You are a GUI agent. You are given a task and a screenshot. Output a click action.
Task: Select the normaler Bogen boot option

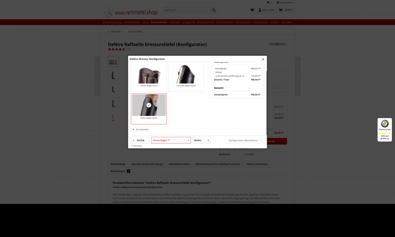(x=186, y=77)
